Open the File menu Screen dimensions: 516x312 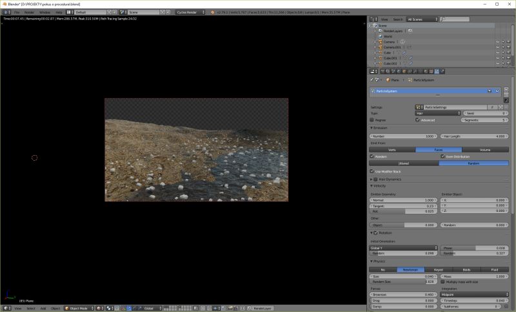tap(17, 12)
